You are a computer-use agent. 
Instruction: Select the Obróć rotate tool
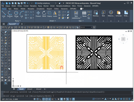(44, 14)
